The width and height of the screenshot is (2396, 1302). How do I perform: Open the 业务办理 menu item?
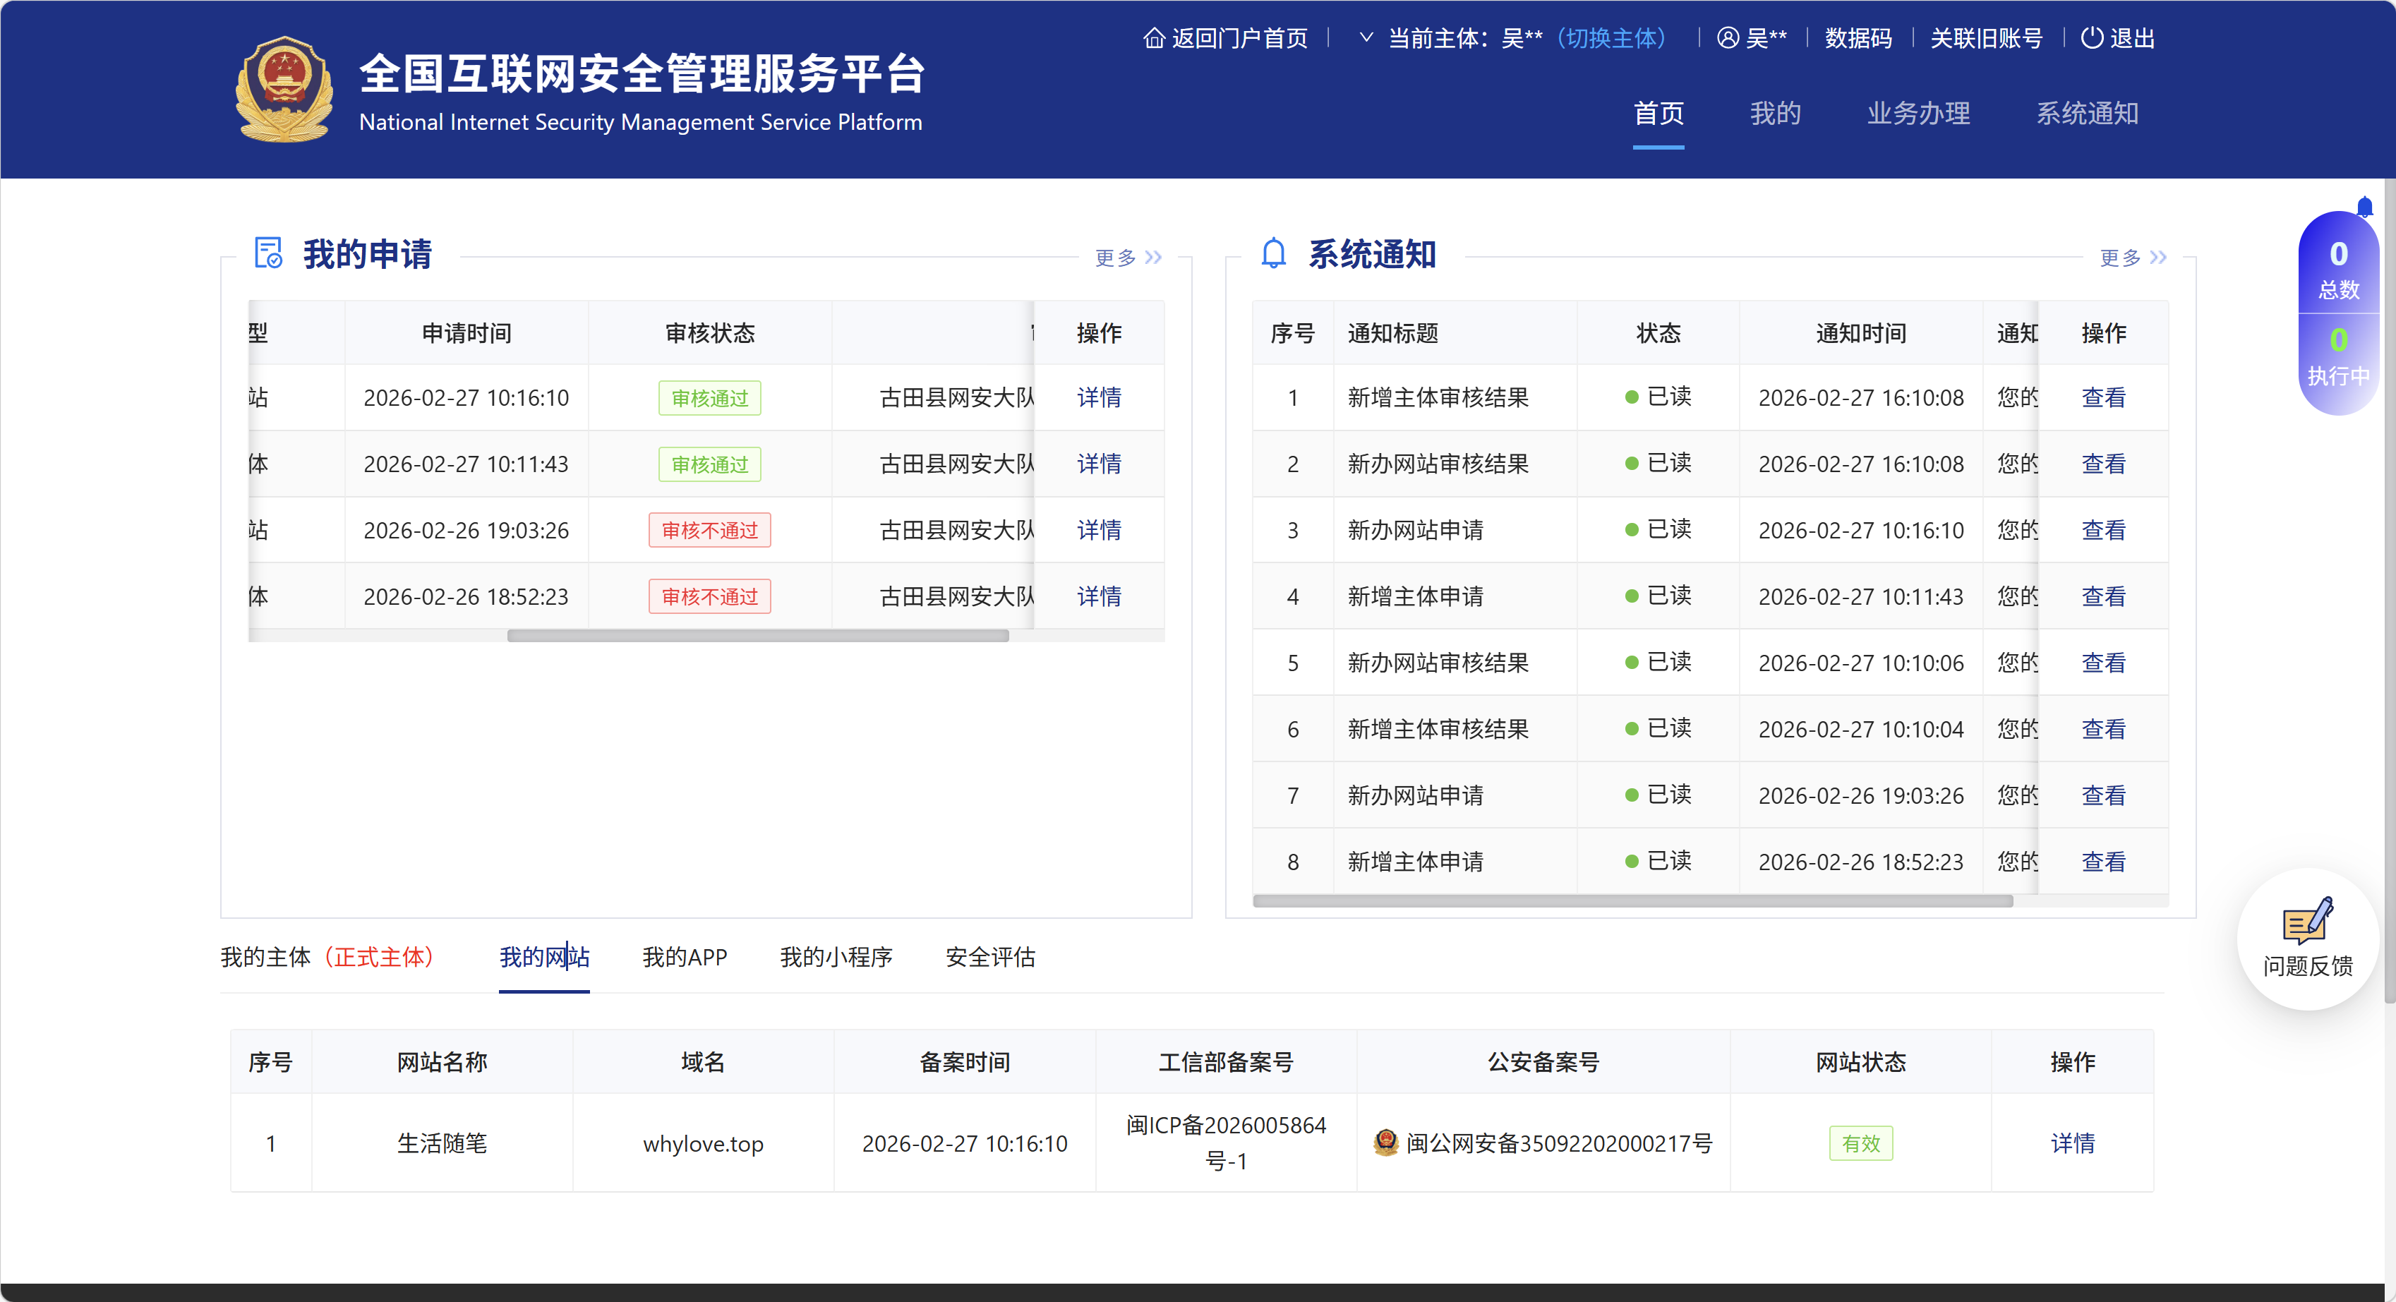1918,114
